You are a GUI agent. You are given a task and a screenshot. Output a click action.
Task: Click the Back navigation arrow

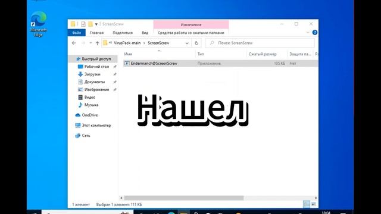click(74, 43)
